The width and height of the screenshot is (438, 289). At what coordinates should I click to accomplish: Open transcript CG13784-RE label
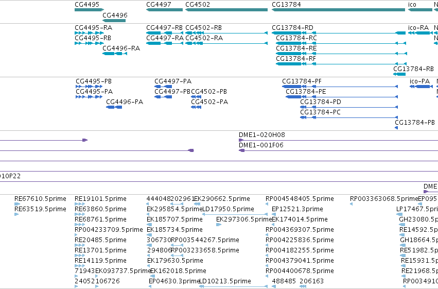click(x=296, y=48)
